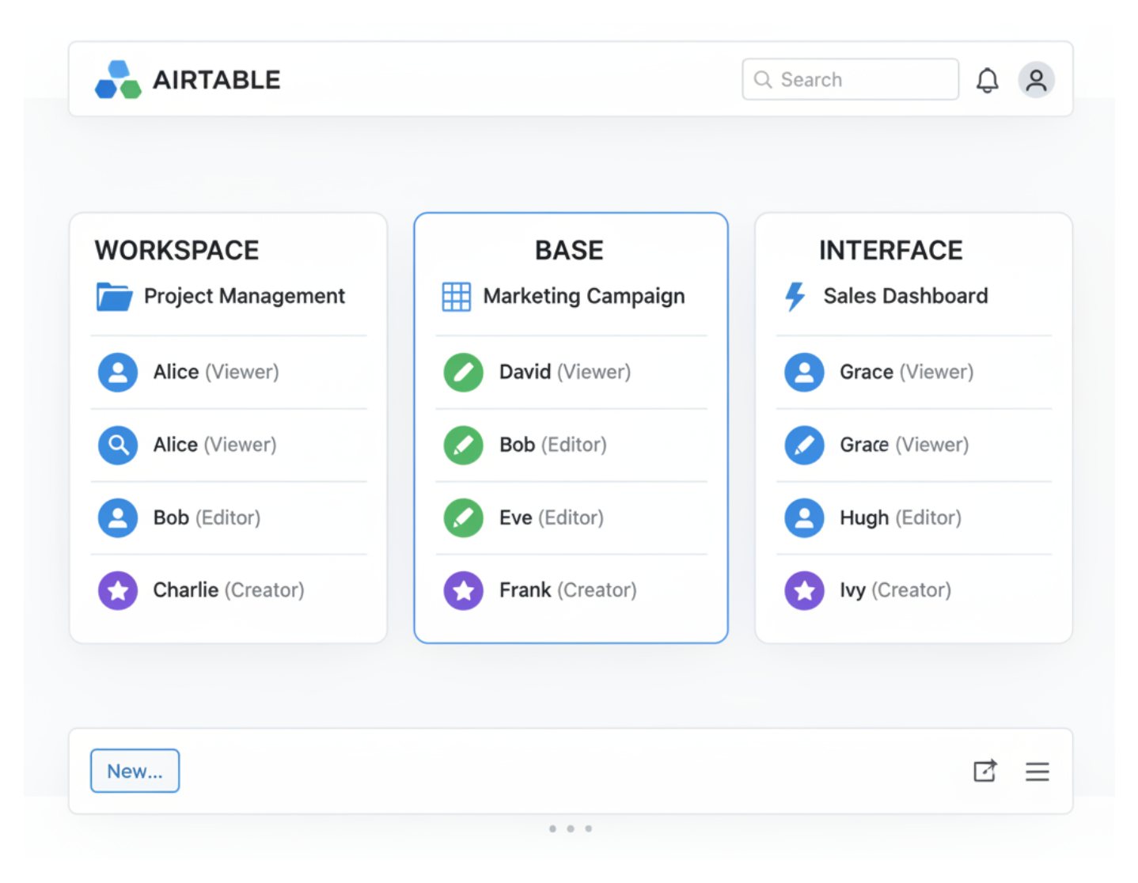Click the Project Management folder icon
The width and height of the screenshot is (1138, 883).
[114, 297]
